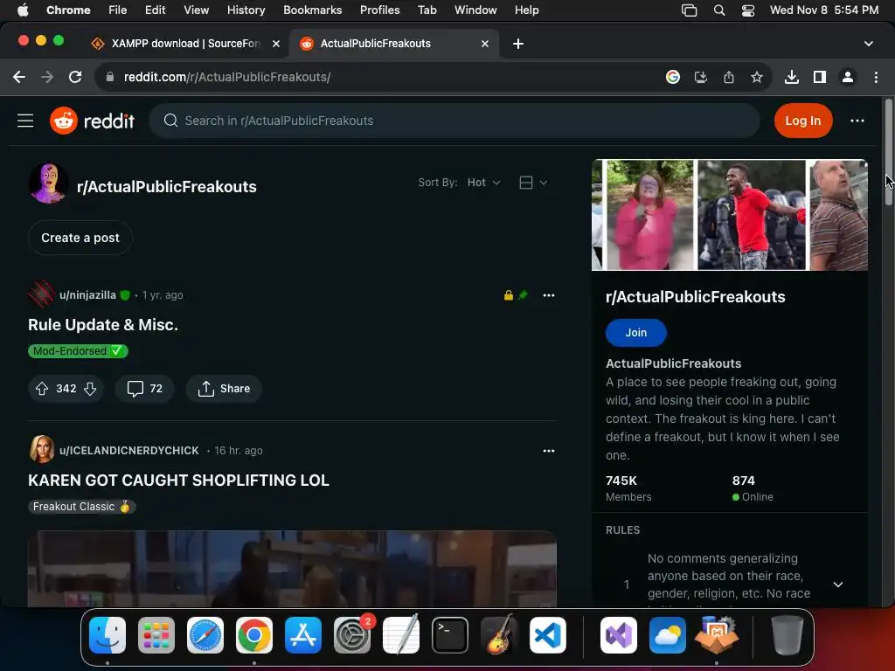Click the subreddit avatar icon
The height and width of the screenshot is (671, 895).
pos(49,183)
